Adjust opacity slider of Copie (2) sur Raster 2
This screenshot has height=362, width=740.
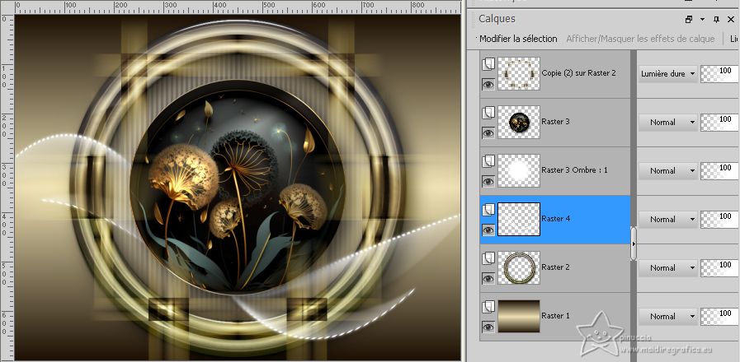(719, 74)
